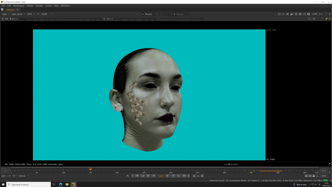332x187 pixels.
Task: Open the 1:1 downscale dropdown
Action: (323, 14)
